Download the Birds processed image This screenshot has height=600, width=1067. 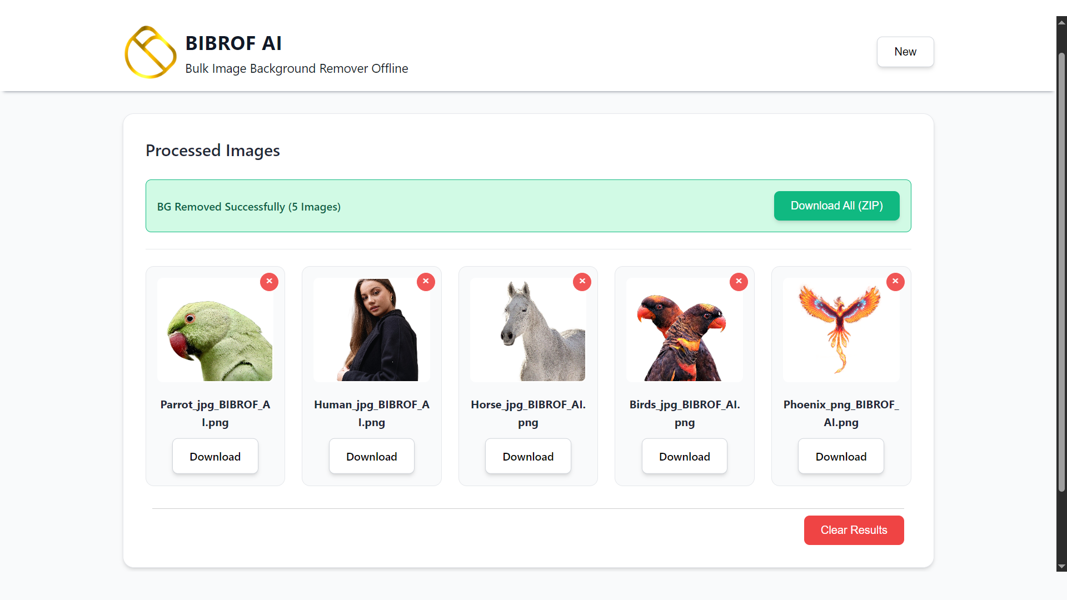tap(684, 456)
